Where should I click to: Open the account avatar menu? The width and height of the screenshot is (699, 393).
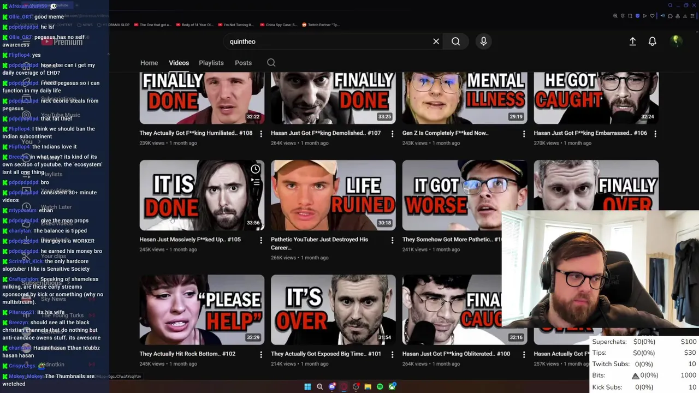point(676,41)
